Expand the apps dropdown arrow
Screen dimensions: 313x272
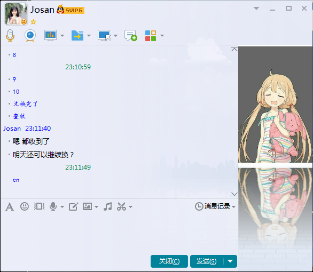click(162, 36)
